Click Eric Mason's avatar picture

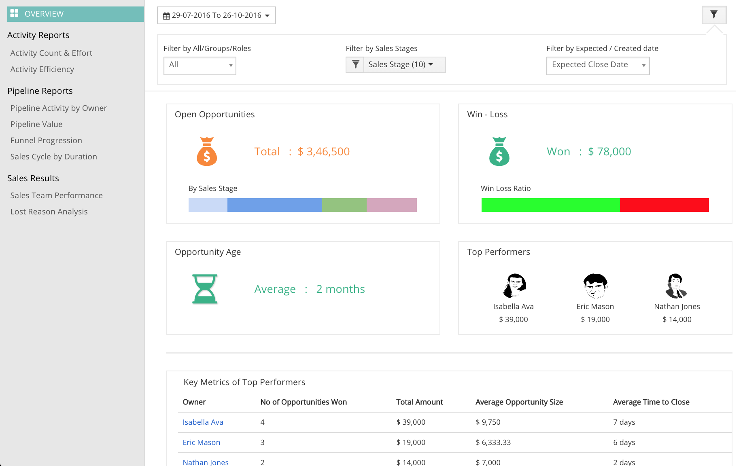[x=595, y=286]
